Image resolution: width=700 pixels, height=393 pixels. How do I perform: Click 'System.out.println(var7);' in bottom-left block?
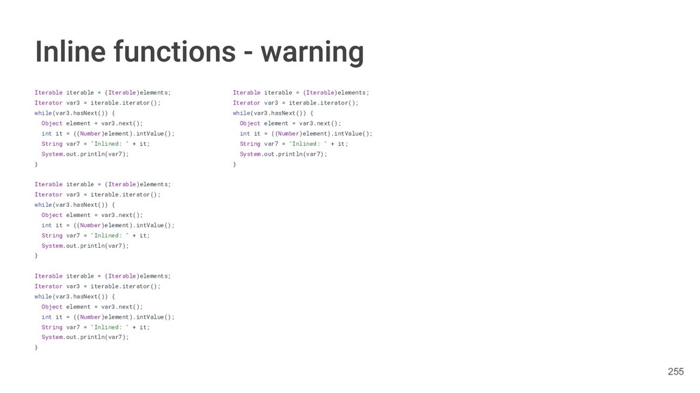tap(85, 337)
